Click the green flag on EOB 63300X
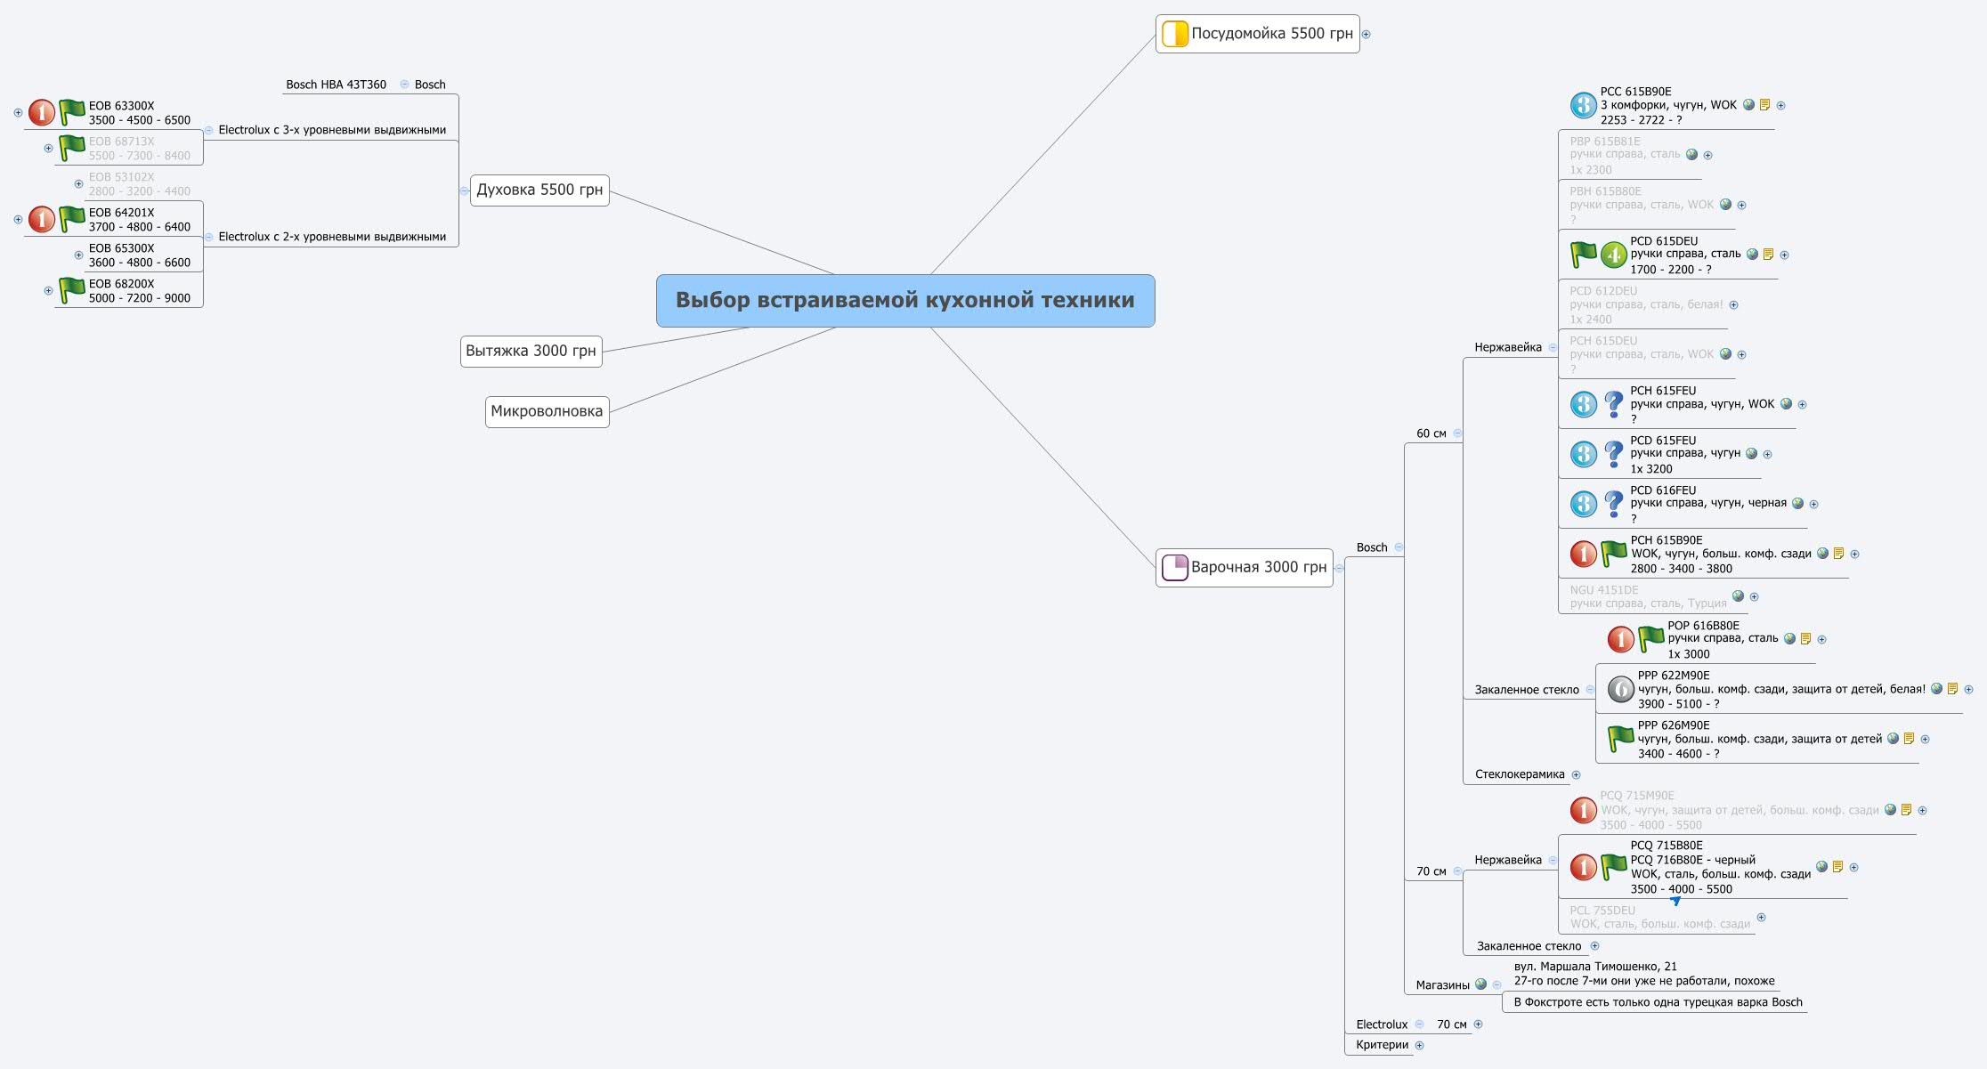This screenshot has width=1987, height=1069. (x=71, y=112)
